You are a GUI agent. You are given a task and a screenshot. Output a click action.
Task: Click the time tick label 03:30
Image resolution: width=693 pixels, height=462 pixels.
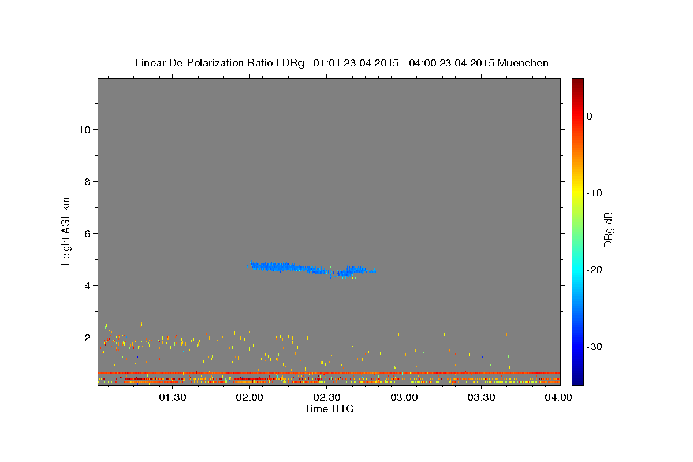click(x=481, y=397)
